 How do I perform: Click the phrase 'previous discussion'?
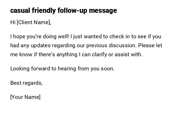click(x=111, y=45)
